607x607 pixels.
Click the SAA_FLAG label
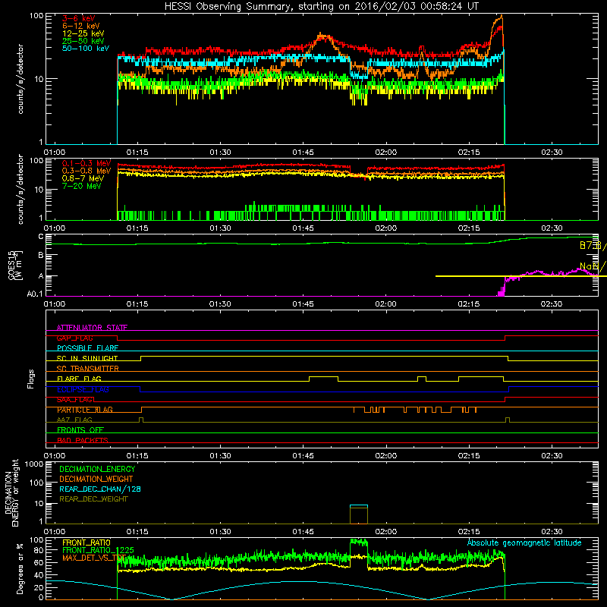tap(74, 400)
